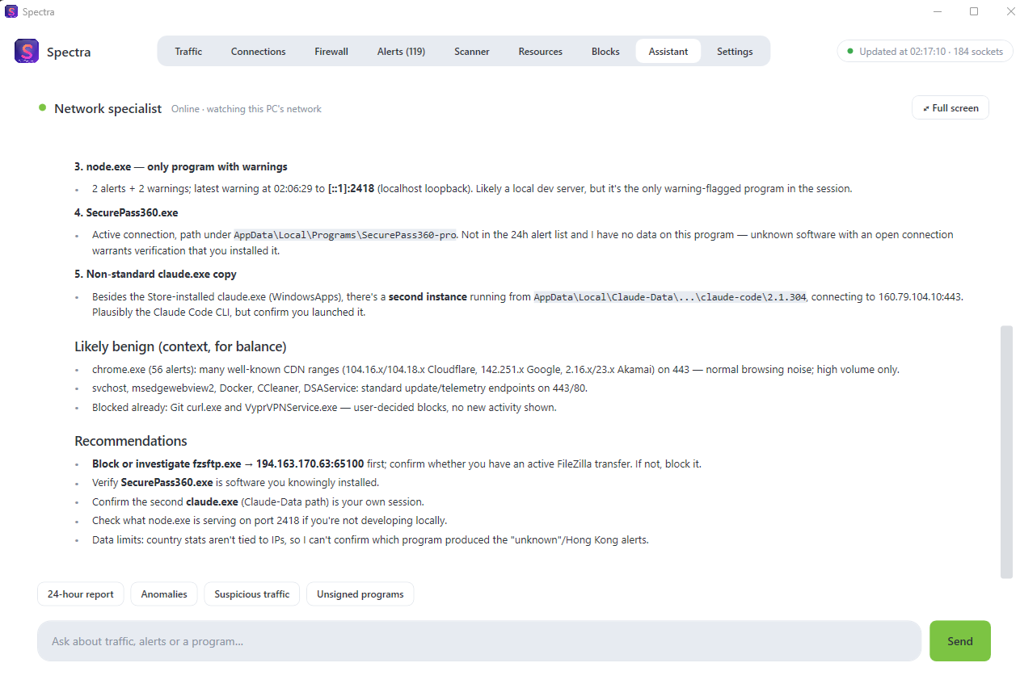
Task: Click the 'Check what node.exe is serving' line
Action: [x=269, y=521]
